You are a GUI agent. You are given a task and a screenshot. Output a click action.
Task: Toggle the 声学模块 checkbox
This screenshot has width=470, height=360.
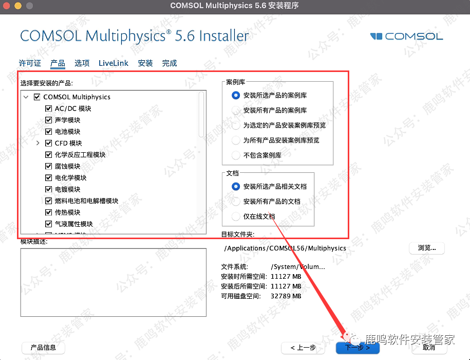click(49, 120)
